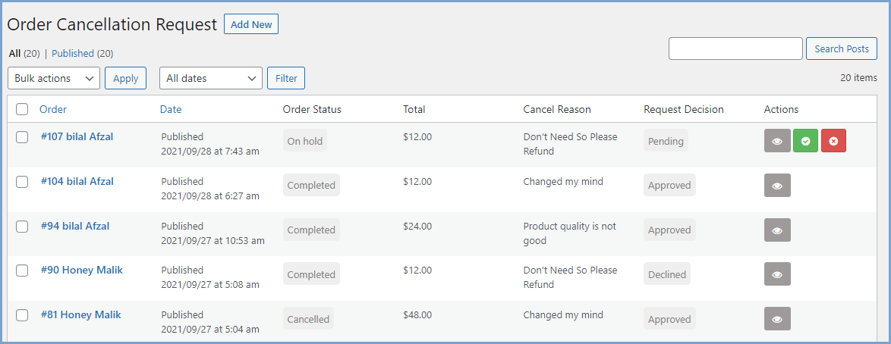Viewport: 891px width, 344px height.
Task: Click eye icon for order #94
Action: coord(777,230)
